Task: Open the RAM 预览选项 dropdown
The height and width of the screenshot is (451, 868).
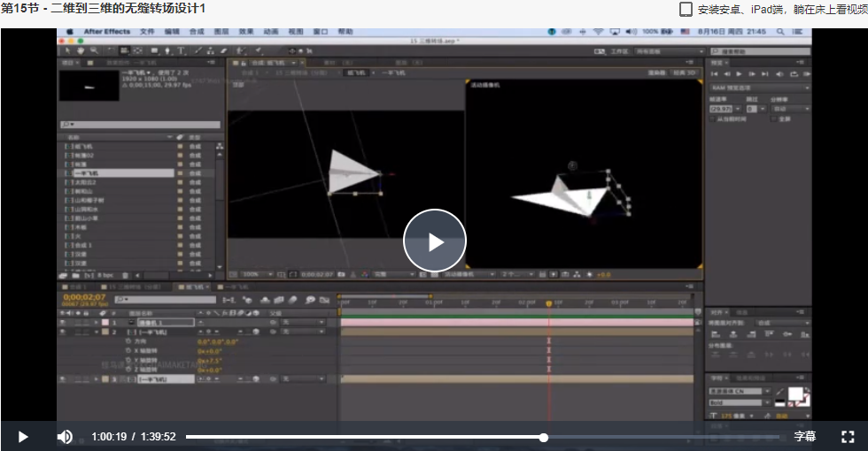Action: 760,88
